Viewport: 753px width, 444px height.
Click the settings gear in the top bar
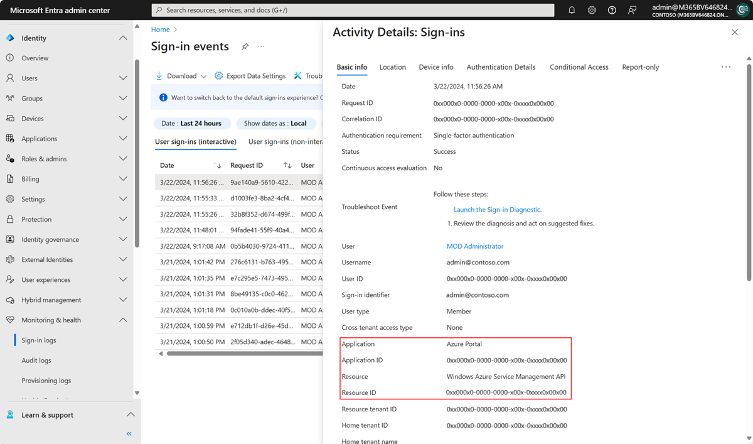pyautogui.click(x=590, y=9)
